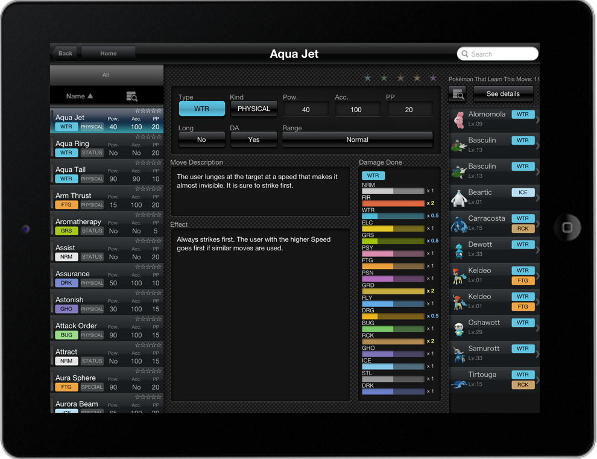
Task: Select Attract move in list
Action: (107, 355)
